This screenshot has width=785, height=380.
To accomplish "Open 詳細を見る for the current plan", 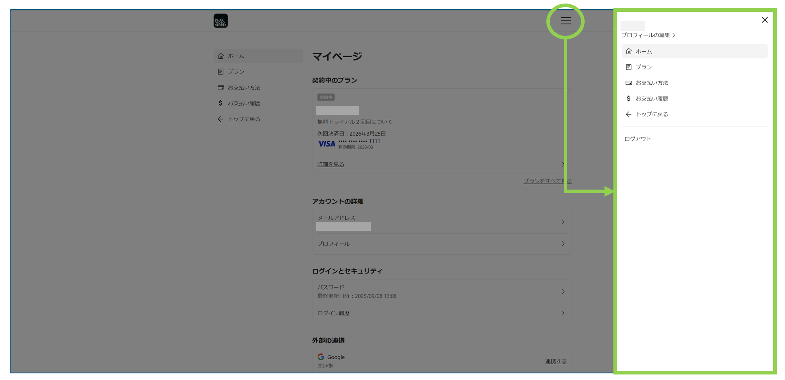I will coord(331,164).
